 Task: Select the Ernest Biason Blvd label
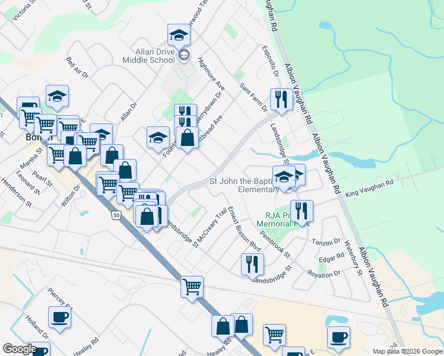click(244, 229)
